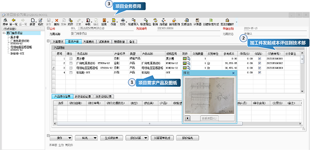310x150 pixels.
Task: Click the 审核 audit icon
Action: pyautogui.click(x=88, y=20)
